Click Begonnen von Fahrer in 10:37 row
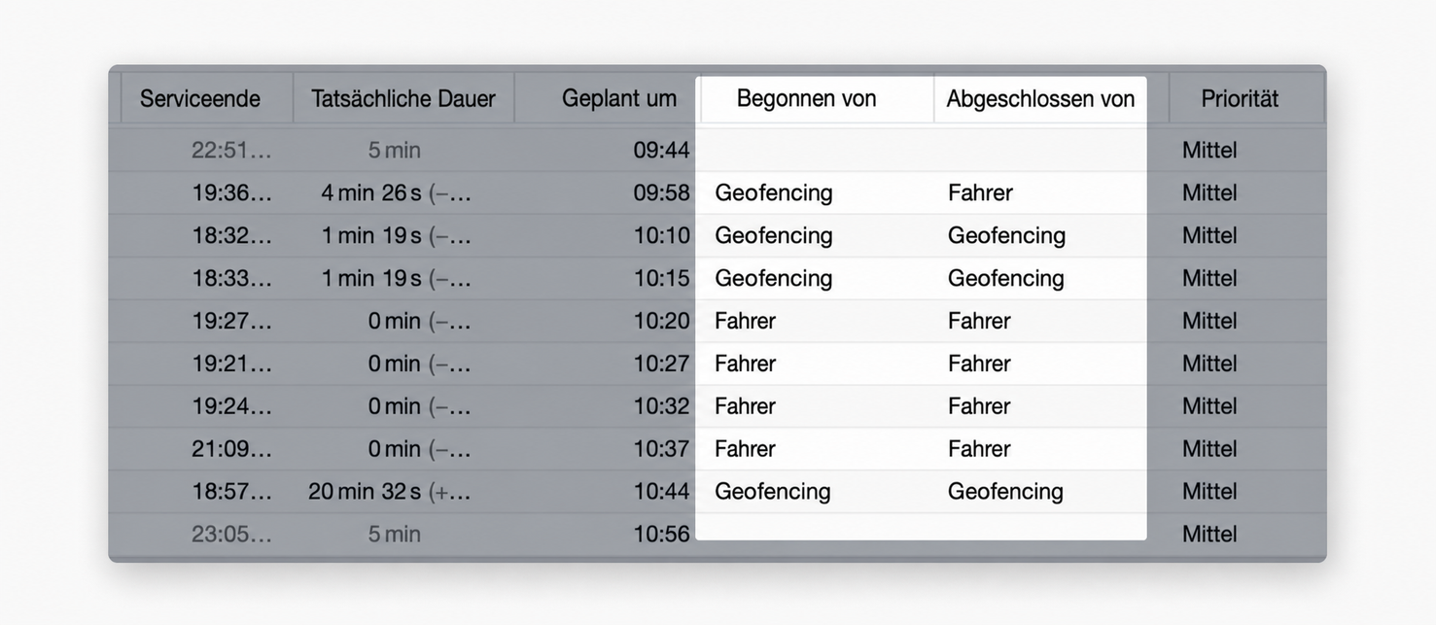This screenshot has height=625, width=1436. click(x=745, y=449)
